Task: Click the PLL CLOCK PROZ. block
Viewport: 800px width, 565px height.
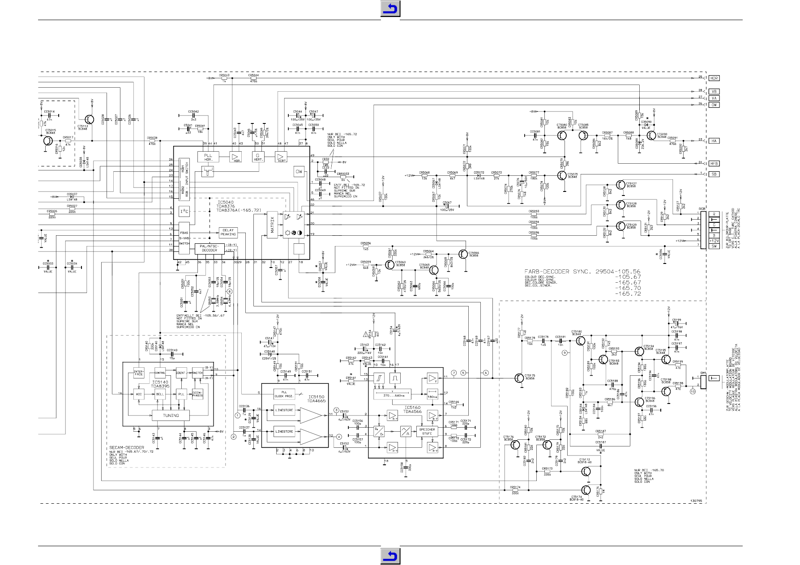Action: click(x=284, y=394)
